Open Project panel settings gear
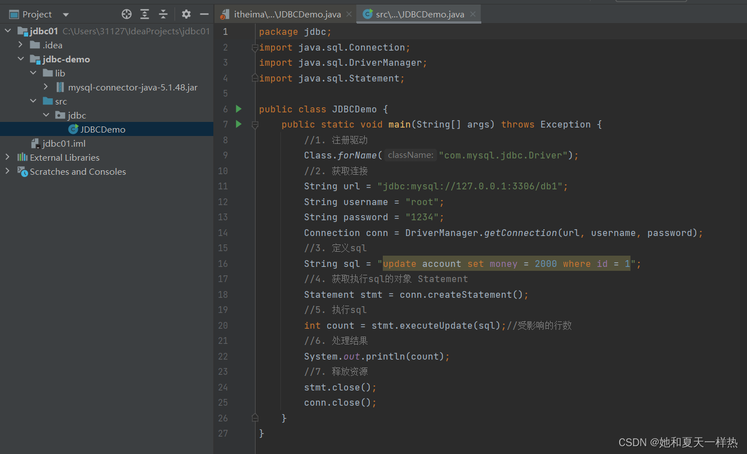Viewport: 747px width, 454px height. coord(186,14)
